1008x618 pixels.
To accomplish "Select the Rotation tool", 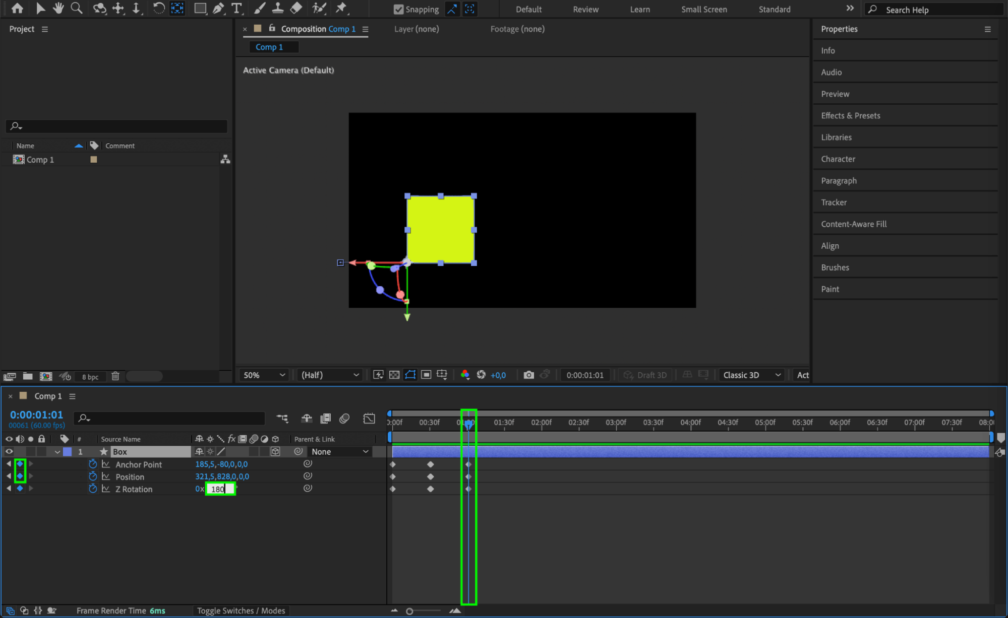I will point(158,9).
